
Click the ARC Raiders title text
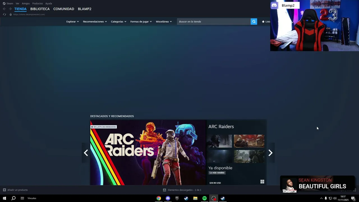pos(221,127)
